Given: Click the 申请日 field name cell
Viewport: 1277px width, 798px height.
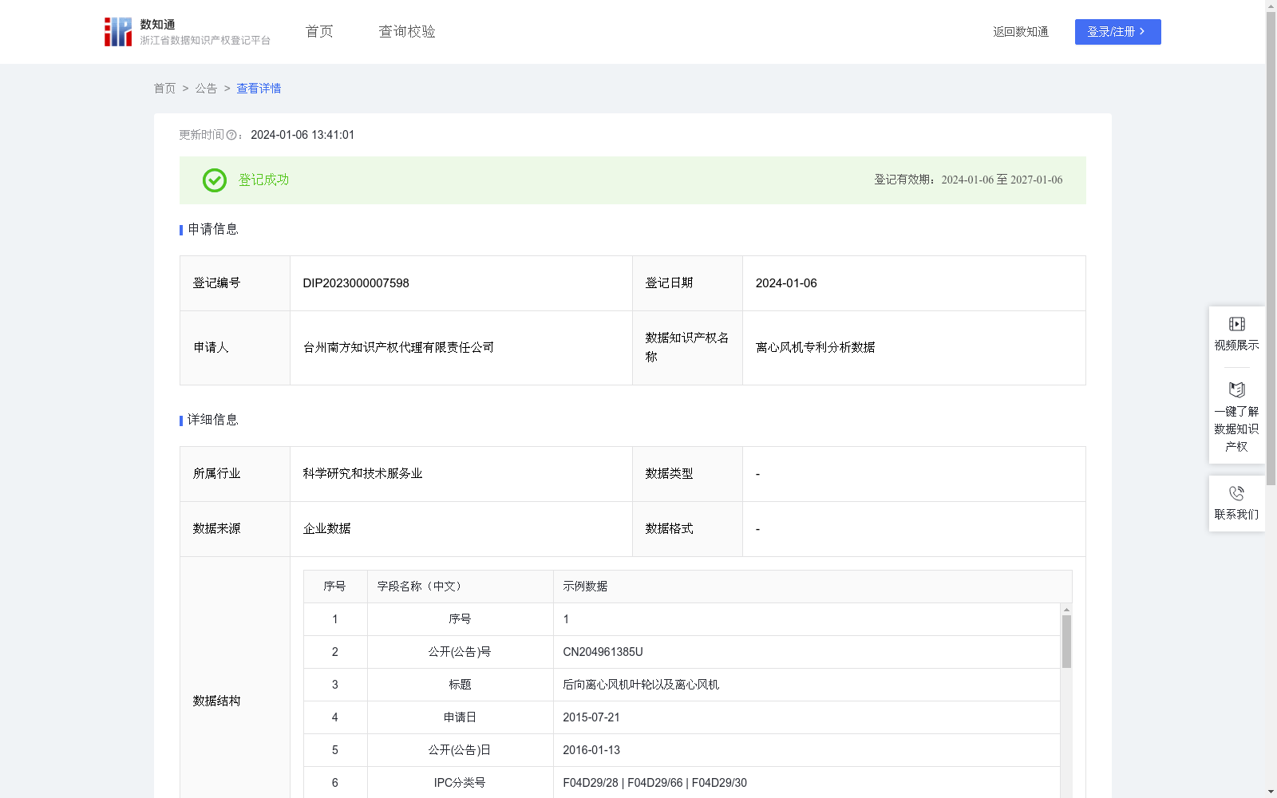Looking at the screenshot, I should (x=460, y=717).
